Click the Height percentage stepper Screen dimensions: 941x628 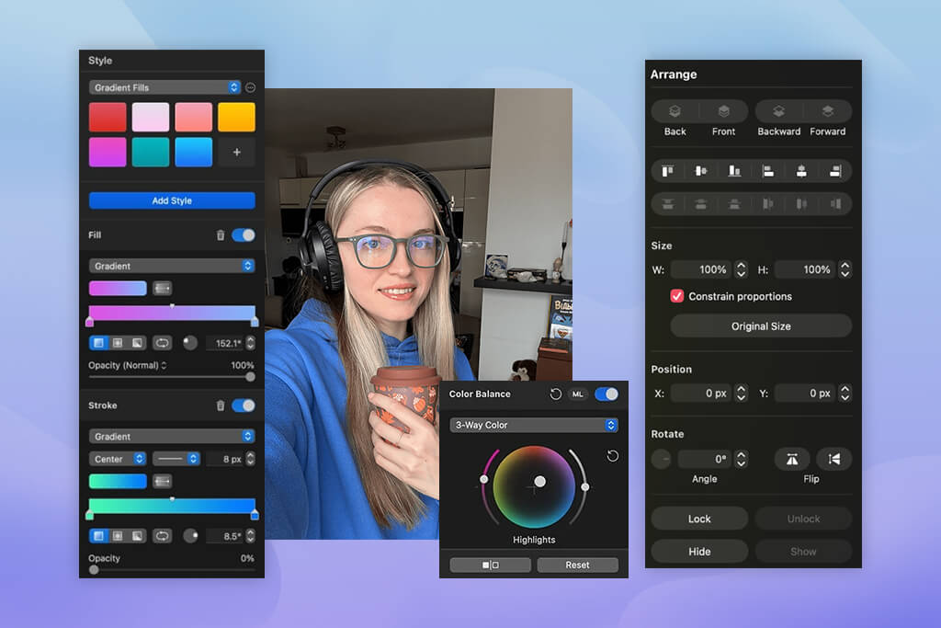point(845,269)
